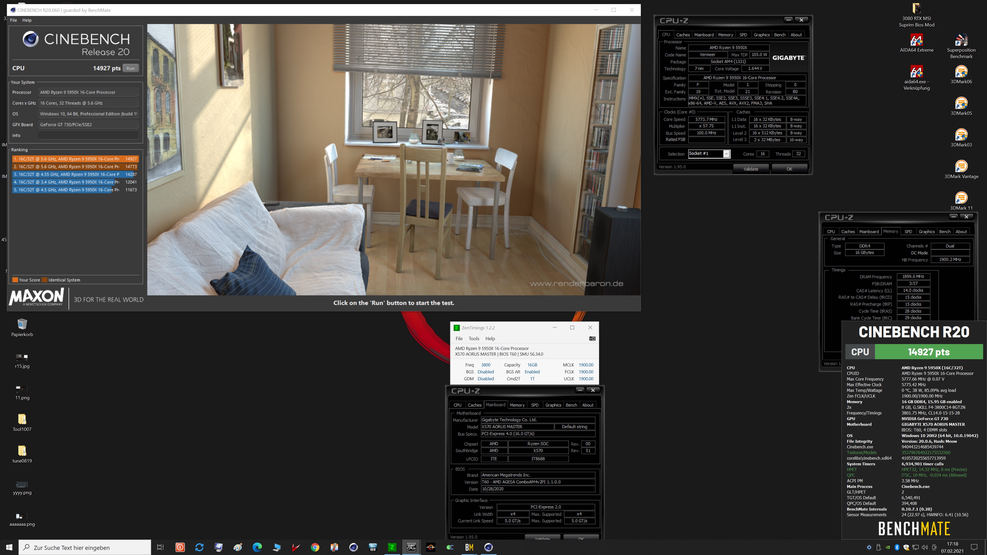Viewport: 987px width, 555px height.
Task: Open Paint palette taskbar icon
Action: tap(237, 547)
